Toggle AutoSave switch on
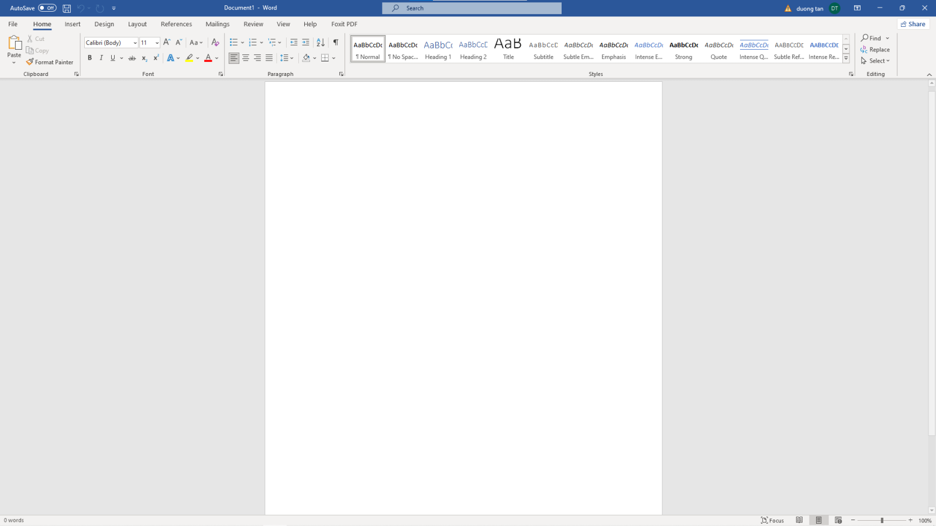This screenshot has width=936, height=526. [x=47, y=8]
